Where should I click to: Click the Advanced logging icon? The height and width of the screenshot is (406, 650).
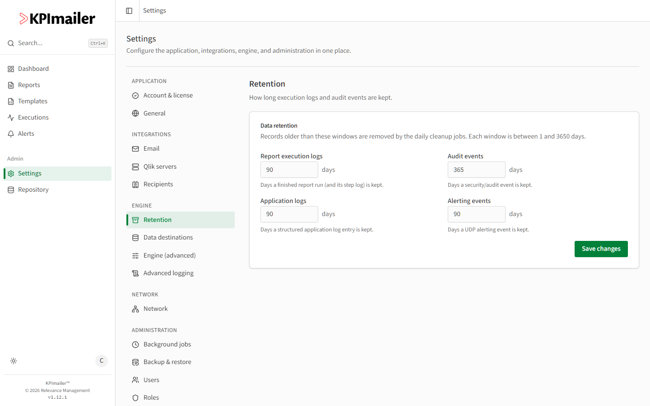point(135,273)
